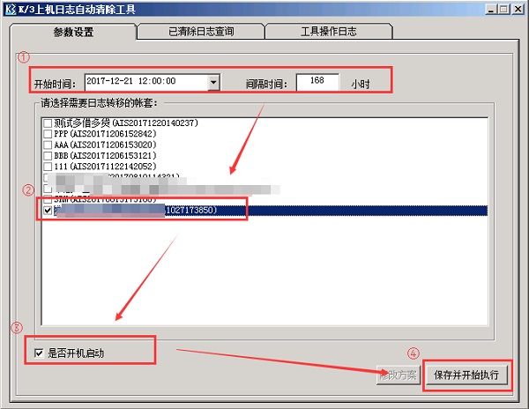Check the BBB account set checkbox
529x409 pixels.
click(x=48, y=155)
